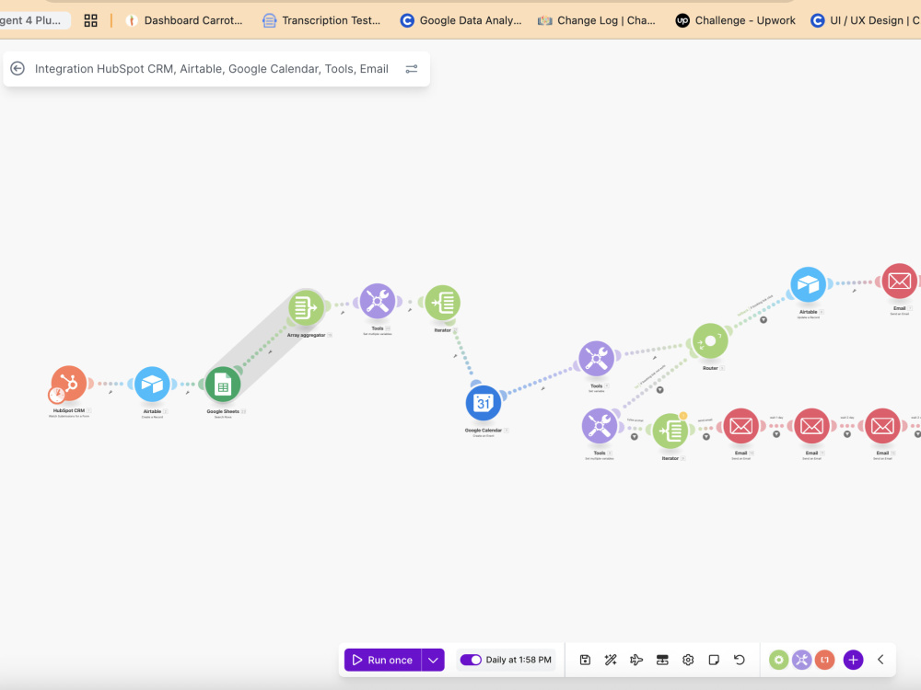Select first Email module after bottom Iterator

click(740, 426)
